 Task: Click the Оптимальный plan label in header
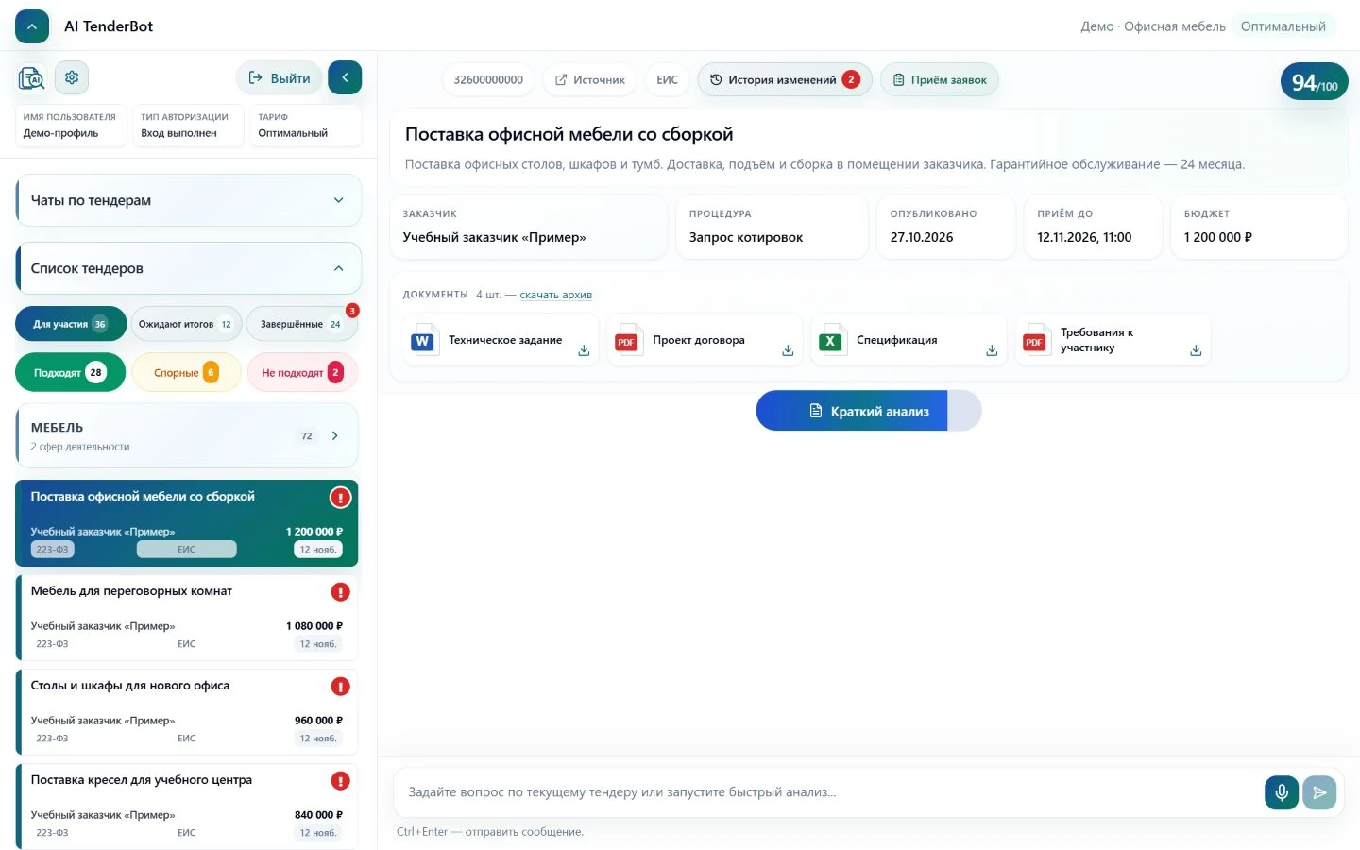pyautogui.click(x=1283, y=26)
